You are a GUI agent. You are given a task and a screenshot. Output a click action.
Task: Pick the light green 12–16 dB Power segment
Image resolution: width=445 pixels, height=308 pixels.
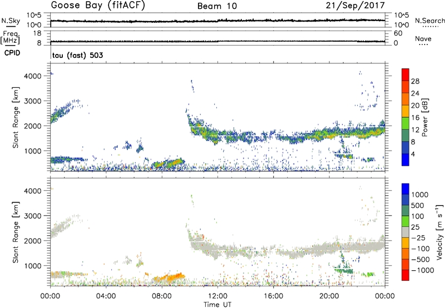pyautogui.click(x=406, y=123)
